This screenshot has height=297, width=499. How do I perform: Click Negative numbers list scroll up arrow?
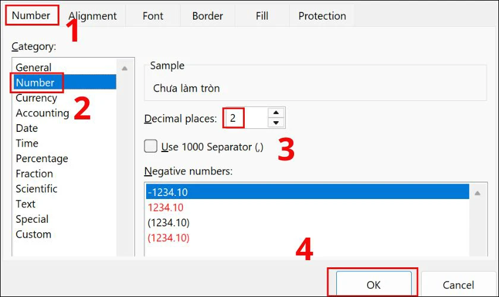(478, 193)
